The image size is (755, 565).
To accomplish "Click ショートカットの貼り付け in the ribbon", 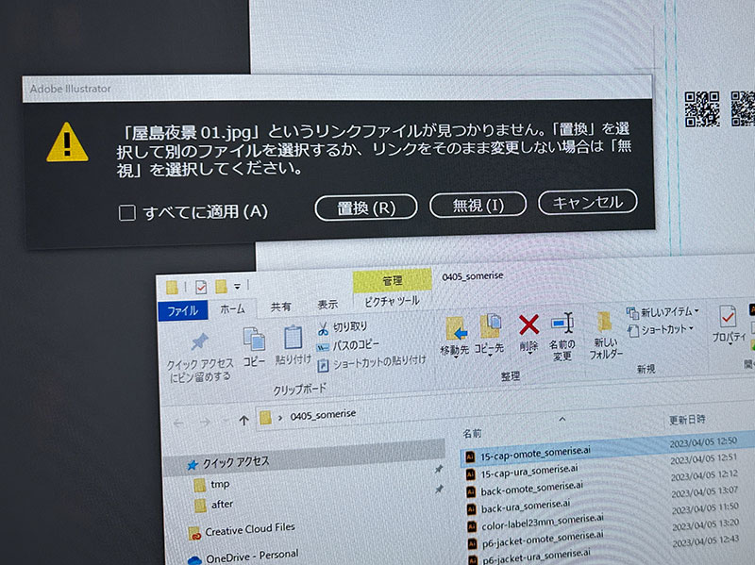I will coord(371,362).
